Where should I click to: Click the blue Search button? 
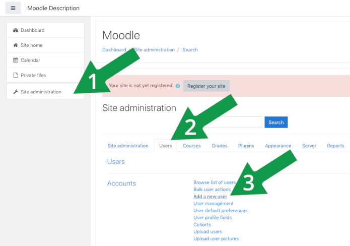(x=276, y=122)
